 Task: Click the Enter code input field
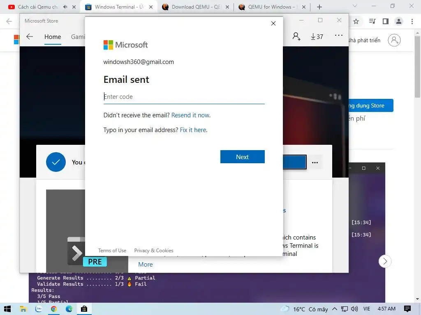(184, 97)
